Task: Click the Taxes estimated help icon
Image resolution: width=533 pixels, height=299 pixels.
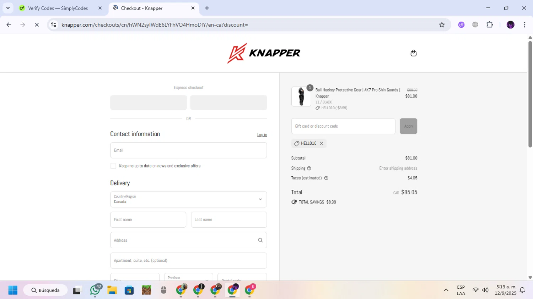Action: (x=326, y=178)
